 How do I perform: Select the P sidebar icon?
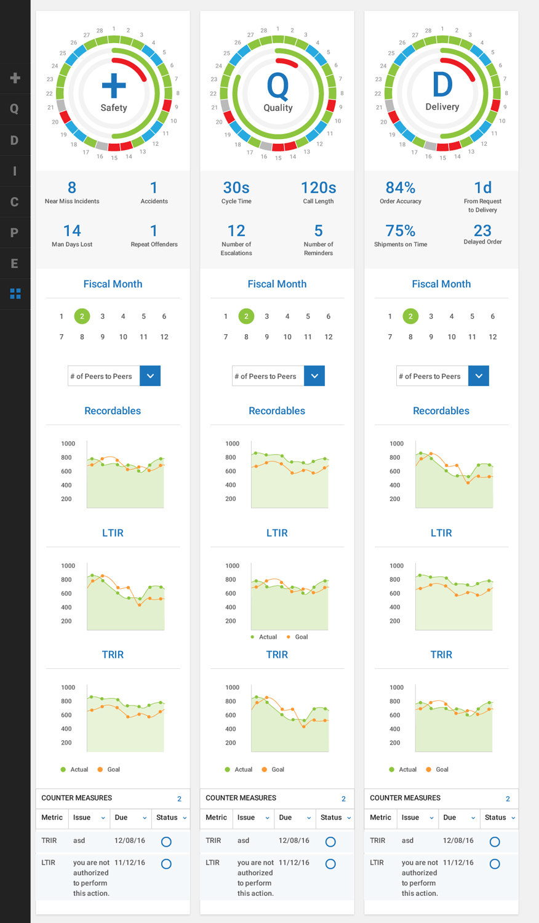[15, 233]
